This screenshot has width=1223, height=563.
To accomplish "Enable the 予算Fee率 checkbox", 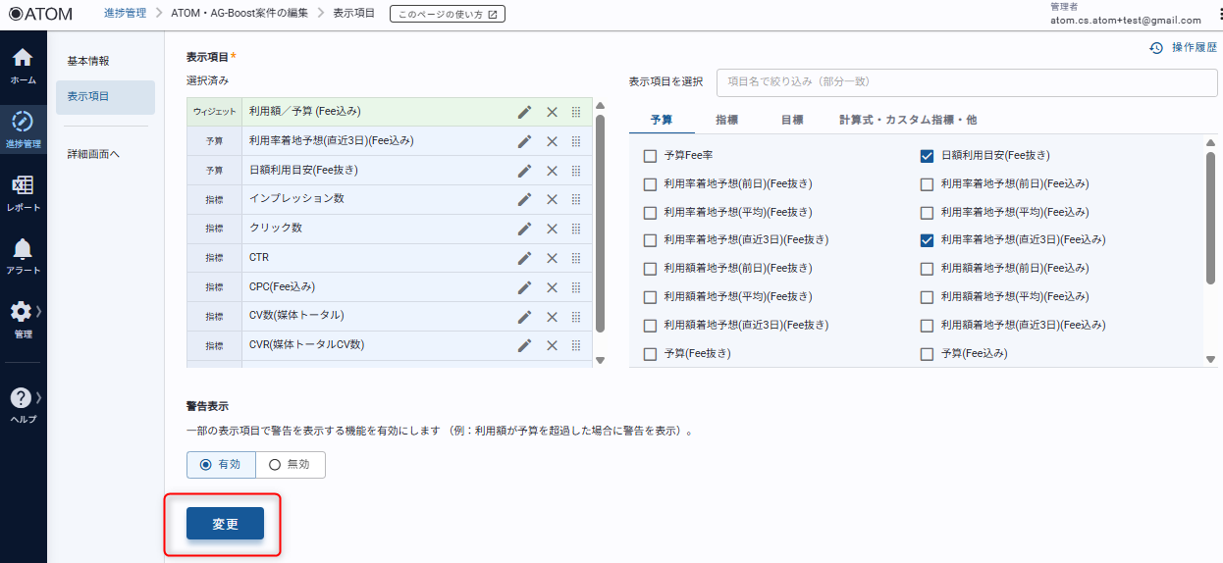I will click(650, 156).
